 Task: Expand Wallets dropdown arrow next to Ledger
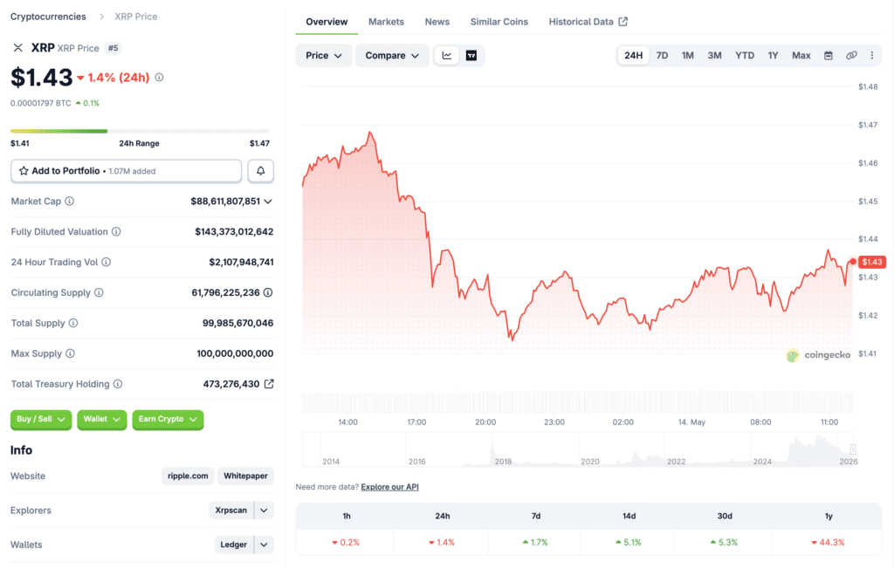pyautogui.click(x=264, y=545)
